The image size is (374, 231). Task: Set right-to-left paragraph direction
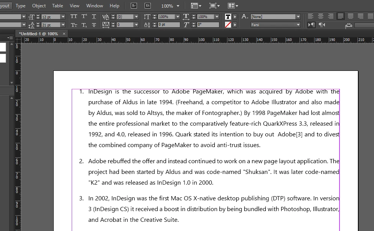coord(322,25)
